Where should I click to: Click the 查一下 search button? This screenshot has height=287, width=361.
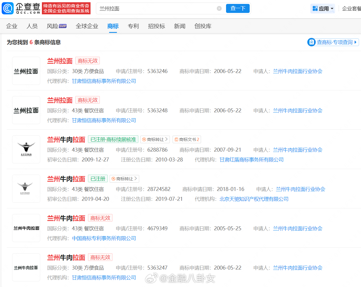[x=238, y=8]
